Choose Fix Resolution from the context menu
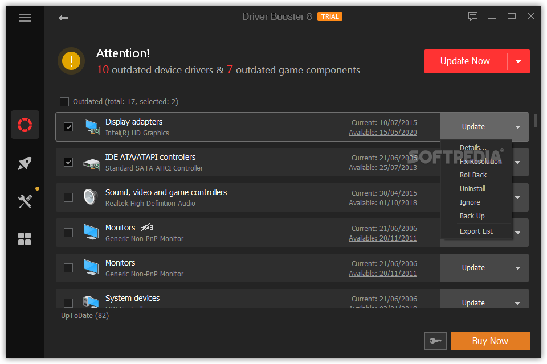The image size is (547, 364). (x=480, y=162)
